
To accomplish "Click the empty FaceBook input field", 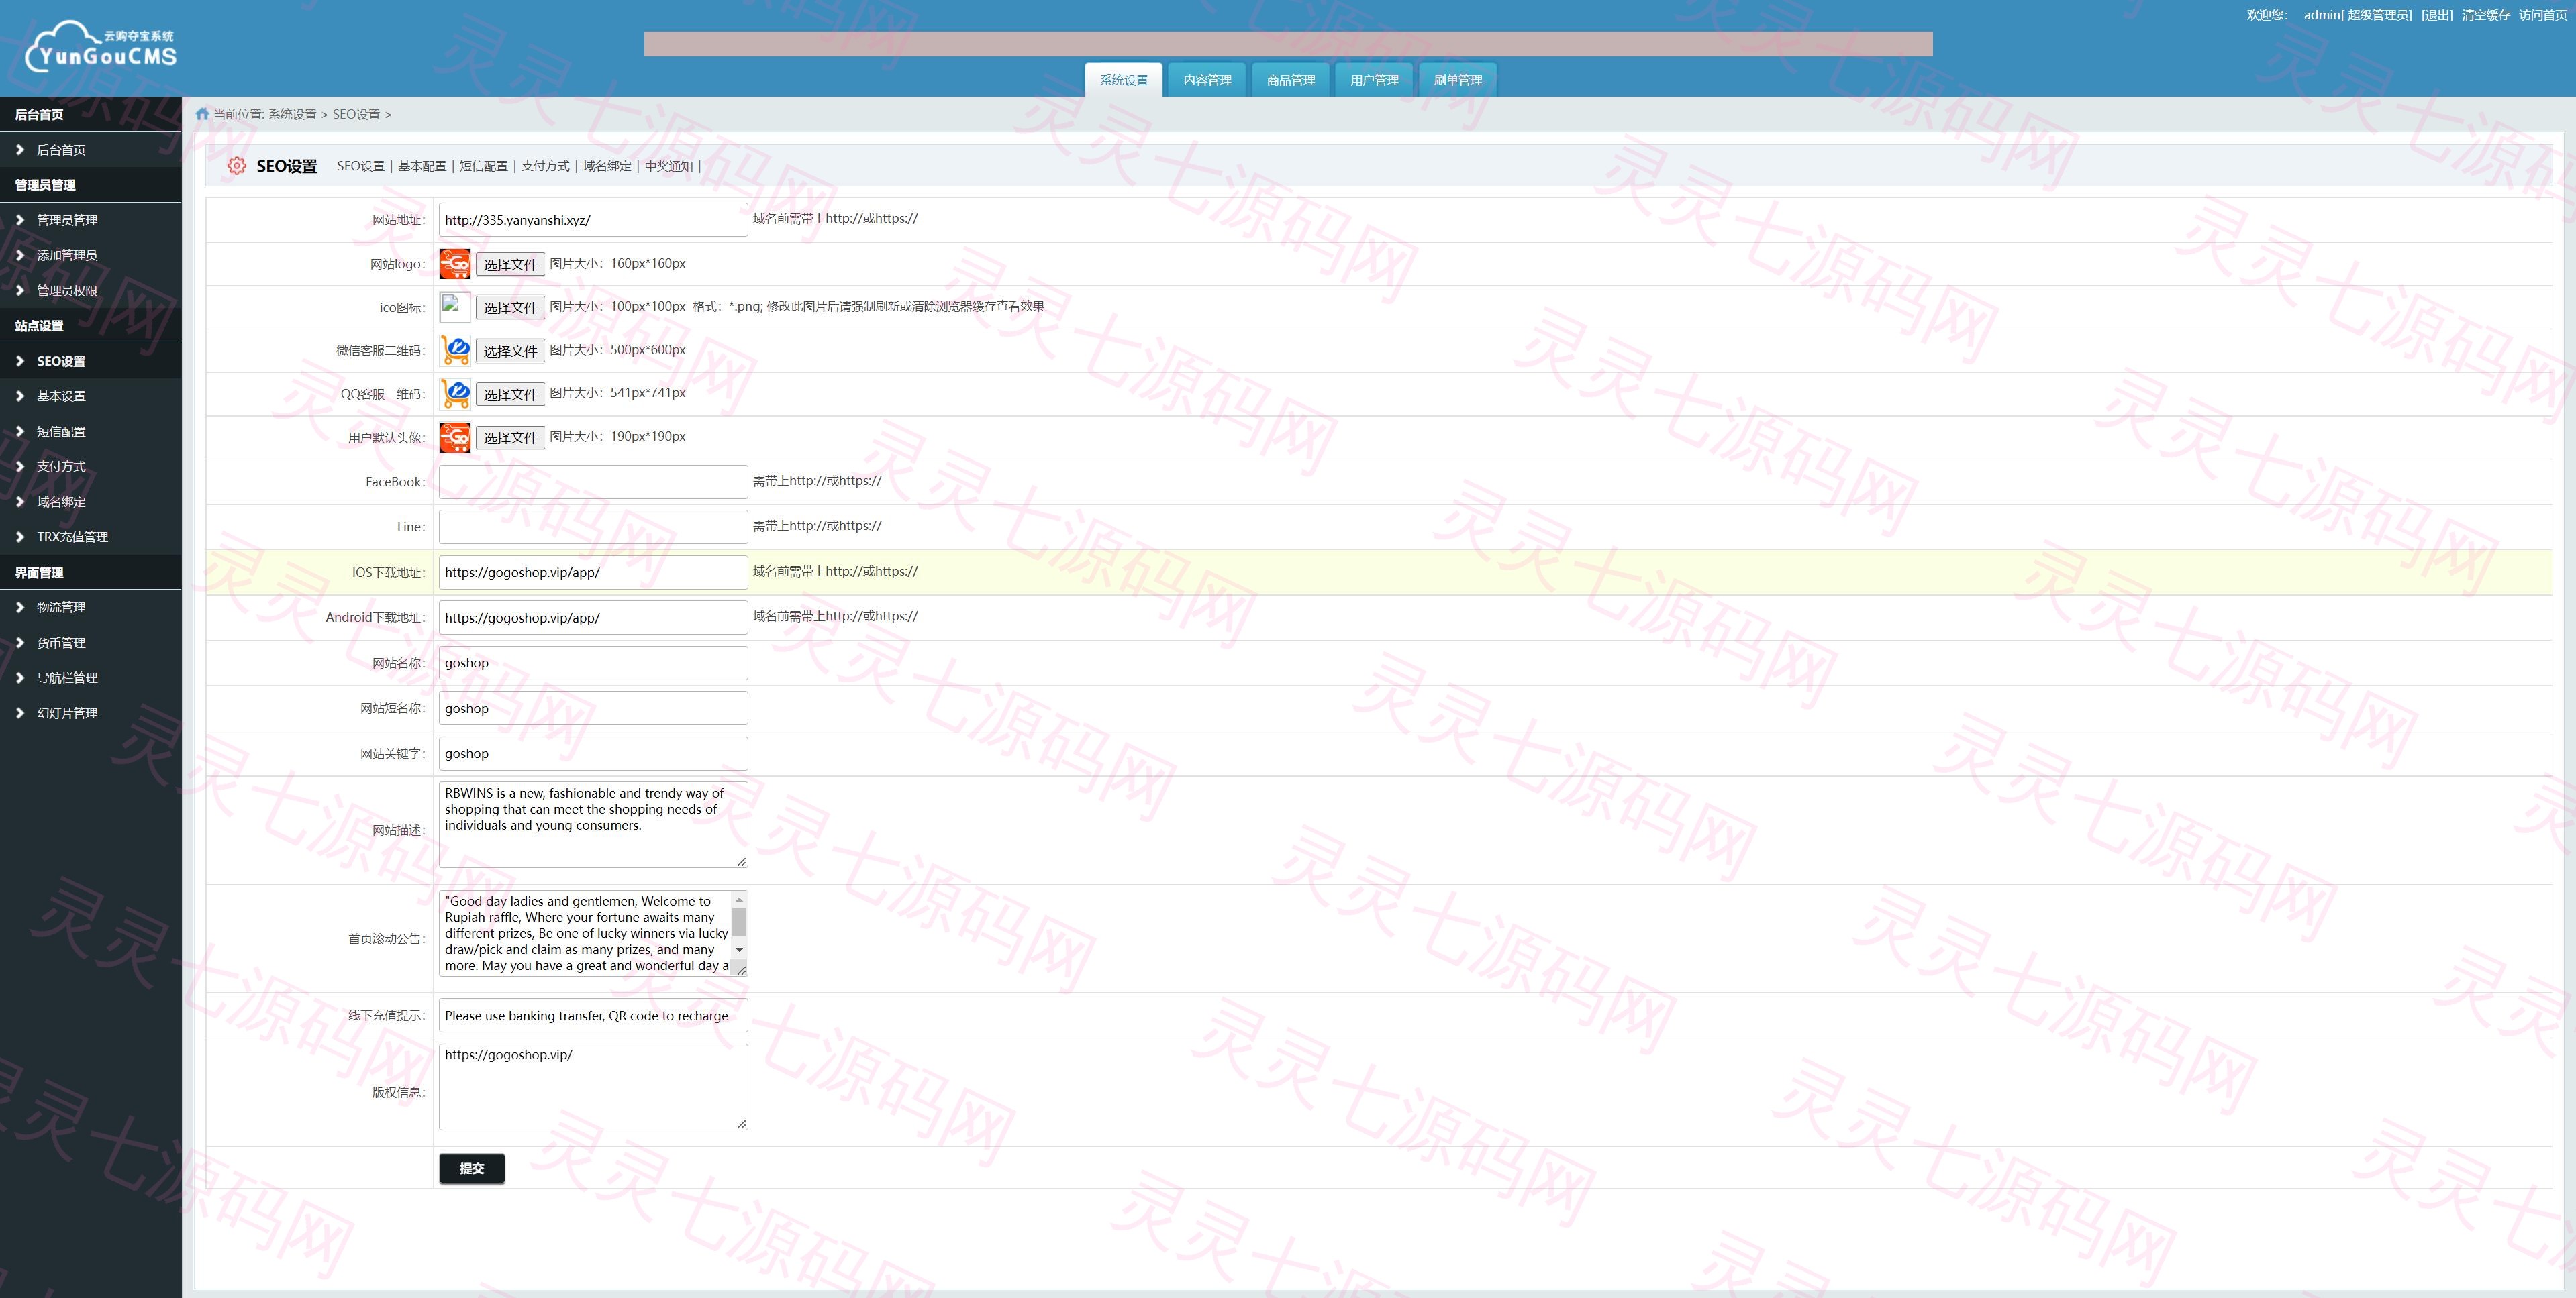I will point(593,482).
